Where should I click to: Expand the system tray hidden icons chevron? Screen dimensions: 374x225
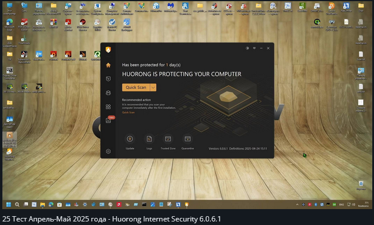tap(297, 204)
